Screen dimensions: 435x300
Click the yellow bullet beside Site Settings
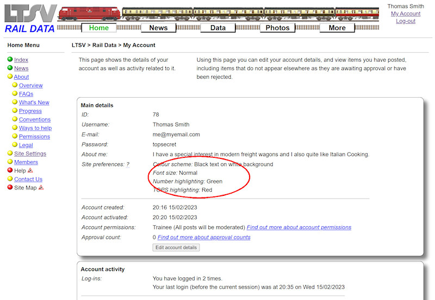point(10,154)
